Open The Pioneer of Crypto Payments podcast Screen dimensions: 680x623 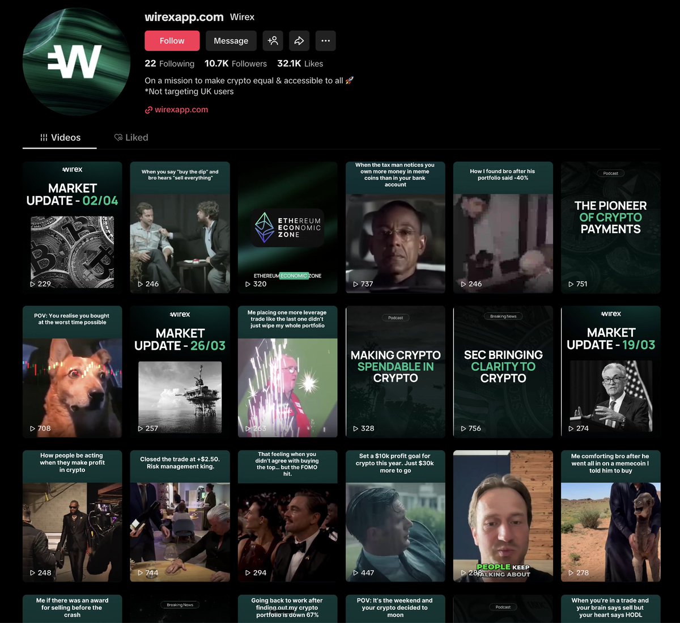coord(611,227)
